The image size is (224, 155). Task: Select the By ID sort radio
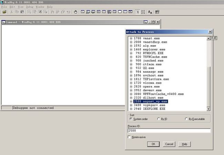click(x=159, y=119)
